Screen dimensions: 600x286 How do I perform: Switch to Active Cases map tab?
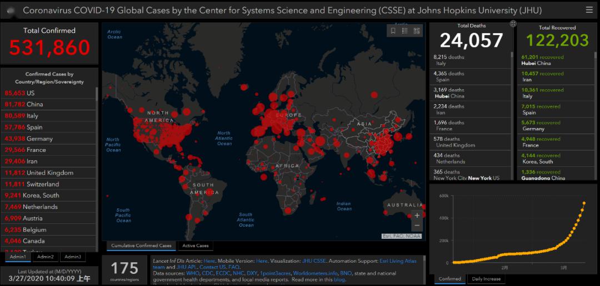(196, 246)
